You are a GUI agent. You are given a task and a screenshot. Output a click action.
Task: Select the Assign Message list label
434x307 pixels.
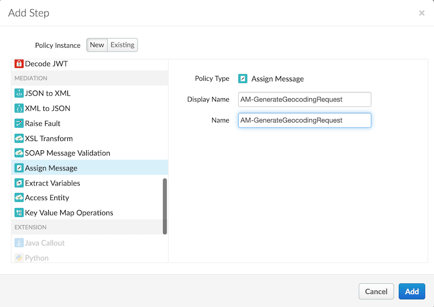[51, 168]
